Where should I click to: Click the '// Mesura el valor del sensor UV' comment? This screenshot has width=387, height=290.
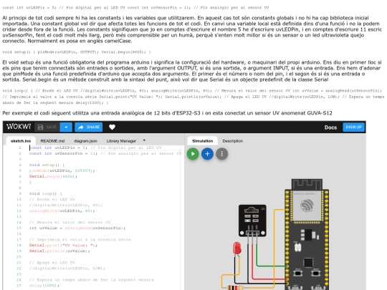click(x=70, y=222)
